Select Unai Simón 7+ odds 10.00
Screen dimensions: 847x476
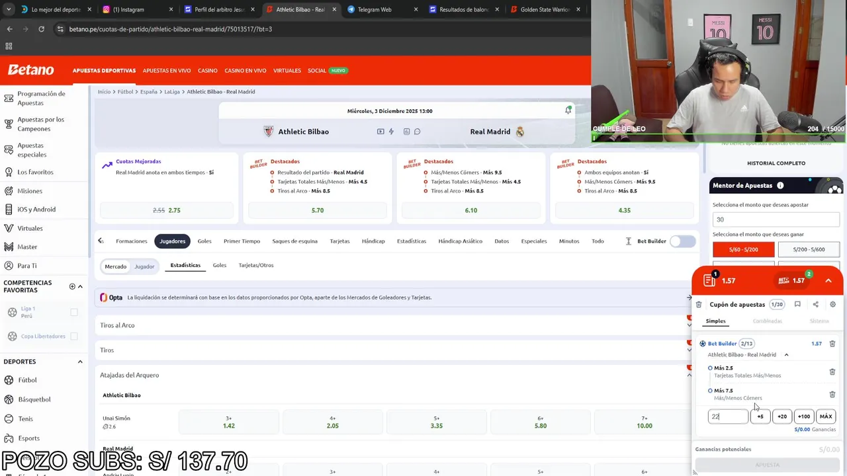[x=645, y=422]
